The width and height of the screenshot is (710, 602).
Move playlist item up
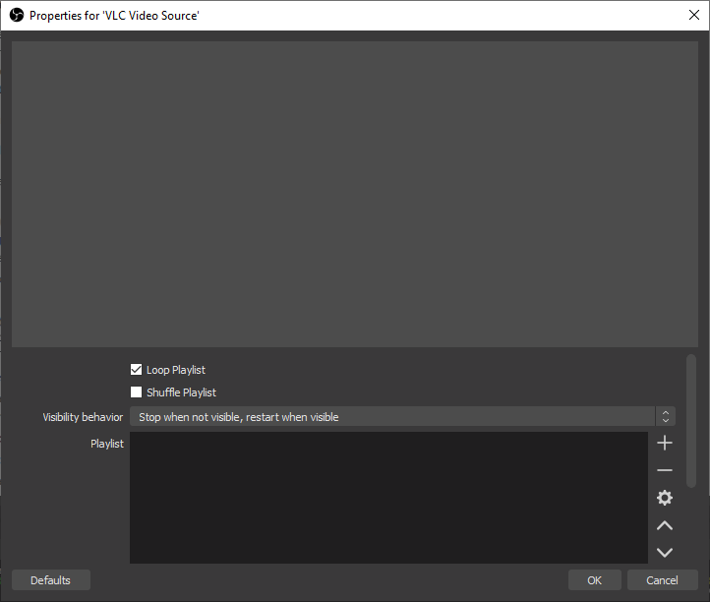(664, 525)
